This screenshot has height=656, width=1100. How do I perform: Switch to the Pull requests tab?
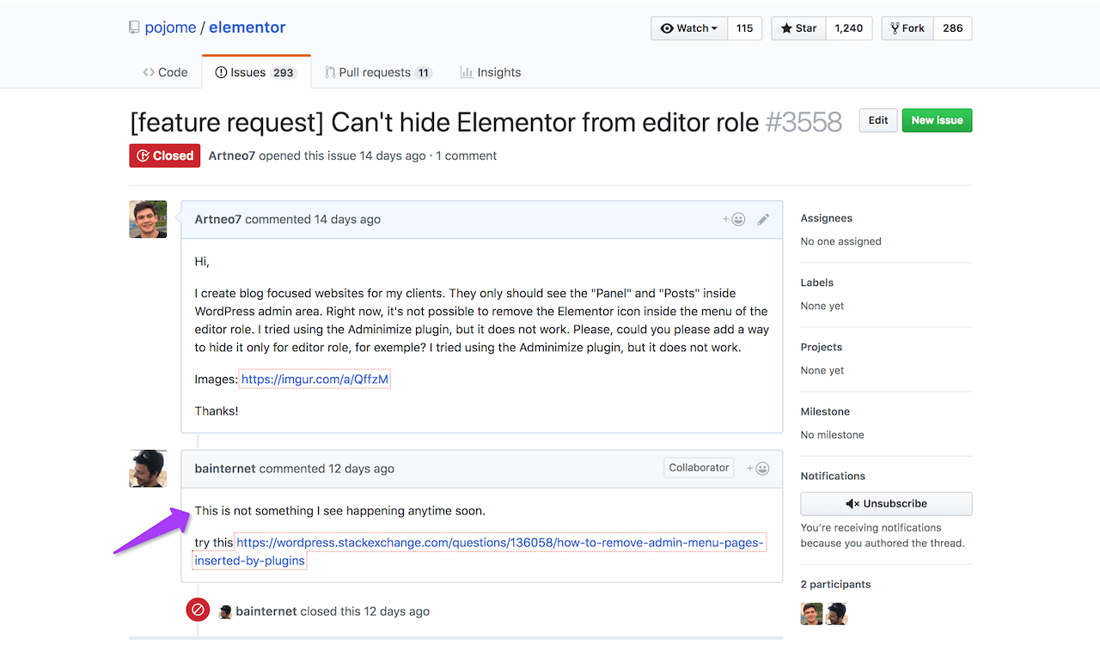pos(378,72)
